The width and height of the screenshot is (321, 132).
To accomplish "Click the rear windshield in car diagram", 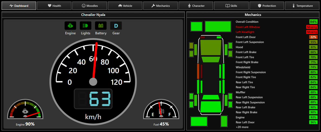I will (211, 97).
